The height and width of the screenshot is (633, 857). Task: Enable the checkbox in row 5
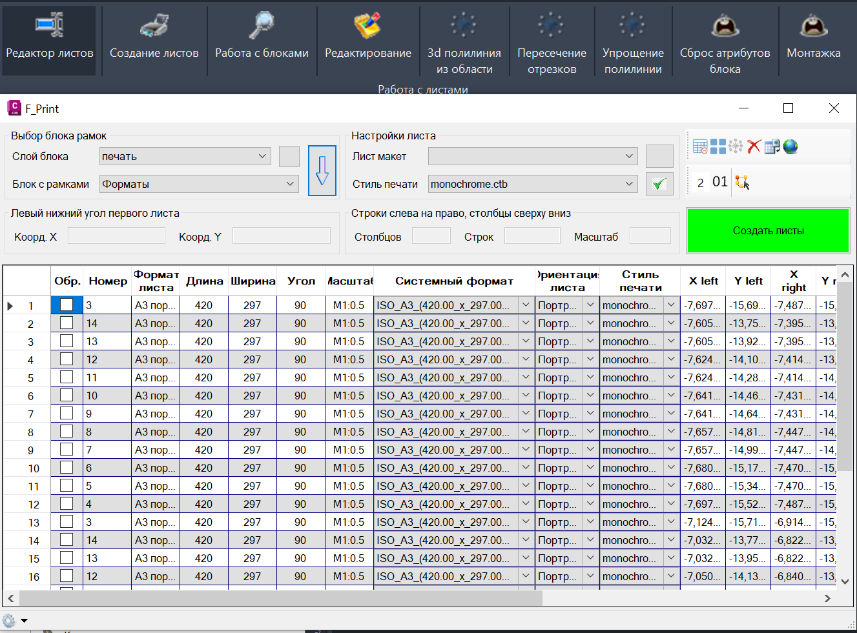(67, 377)
